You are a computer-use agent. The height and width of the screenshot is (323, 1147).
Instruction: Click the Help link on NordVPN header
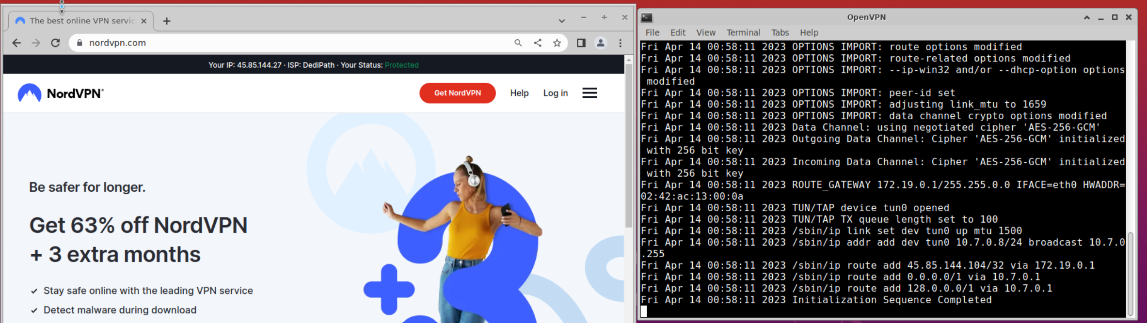pos(519,93)
